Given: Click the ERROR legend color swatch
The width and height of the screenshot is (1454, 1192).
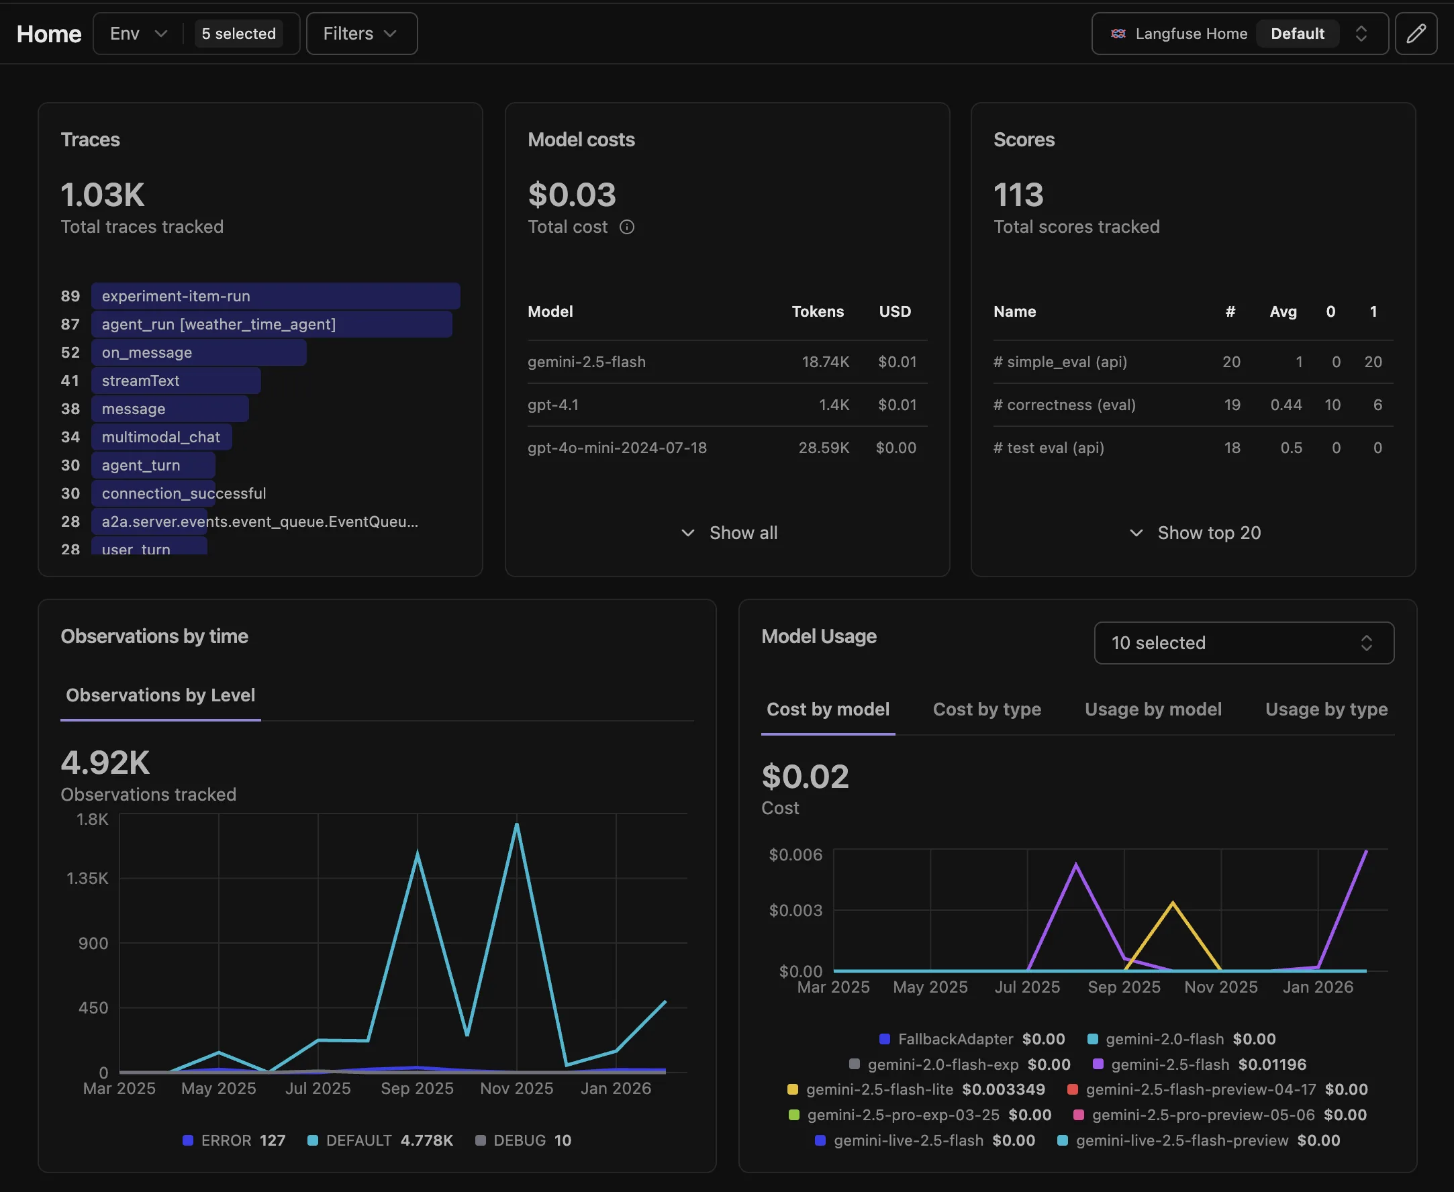Looking at the screenshot, I should tap(187, 1140).
